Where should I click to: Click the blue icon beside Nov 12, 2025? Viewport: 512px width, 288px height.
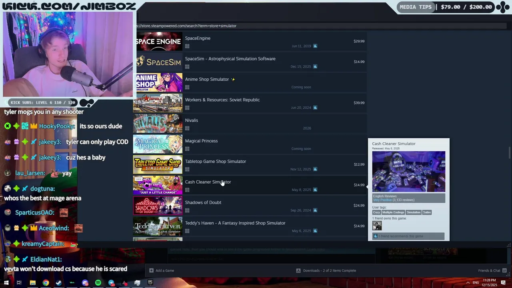point(315,169)
